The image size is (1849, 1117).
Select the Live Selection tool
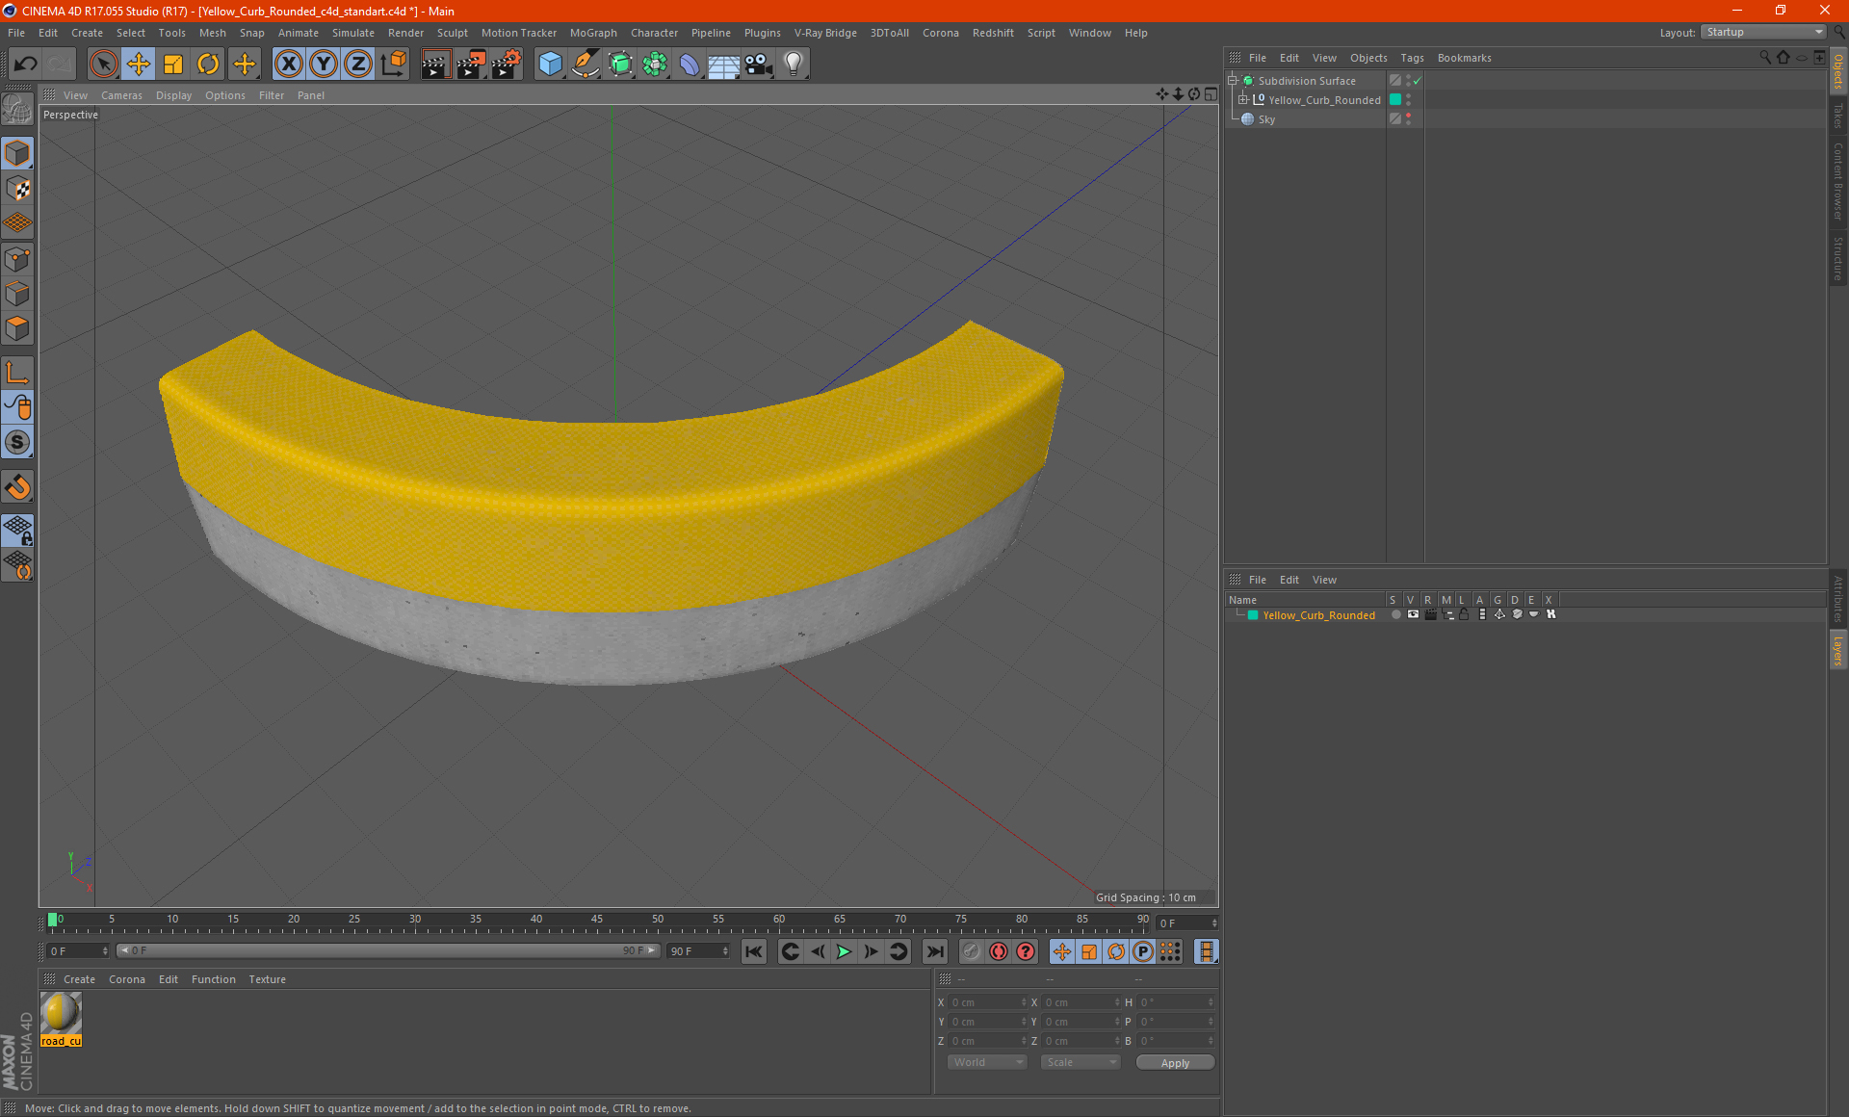pyautogui.click(x=103, y=65)
